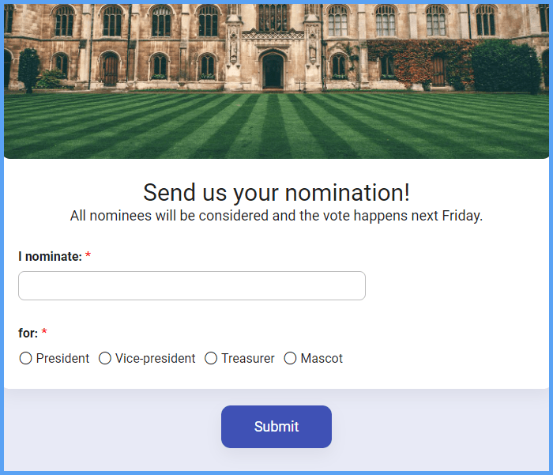The image size is (553, 475).
Task: Click the "I nominate" text input field
Action: pos(192,286)
